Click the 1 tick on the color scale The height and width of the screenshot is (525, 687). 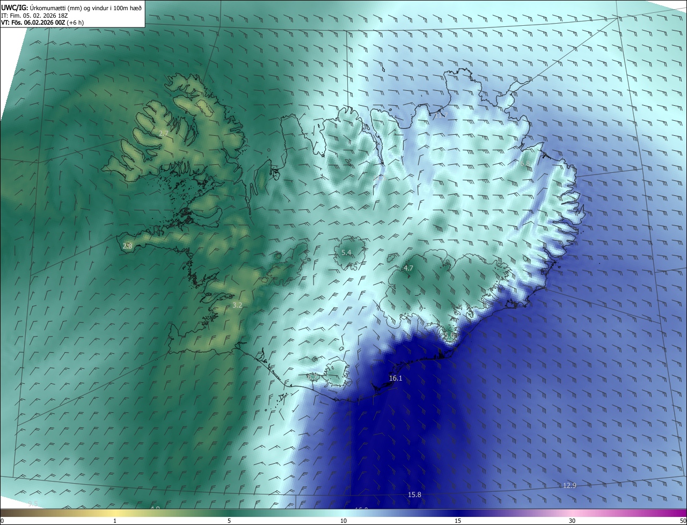[x=115, y=521]
